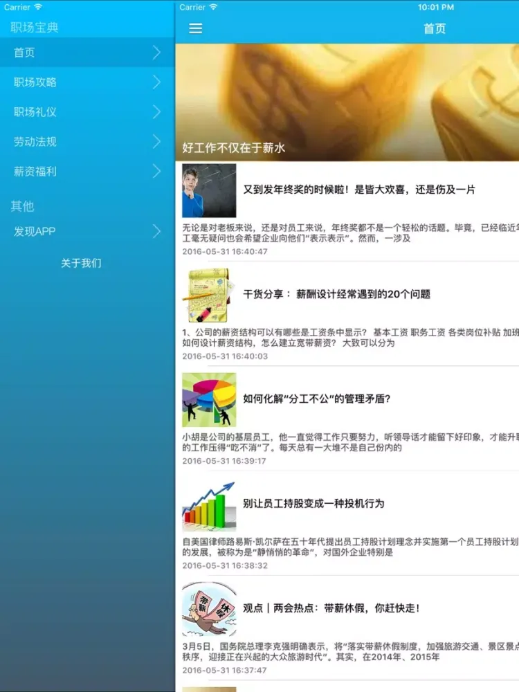Viewport: 519px width, 692px height.
Task: Open 两会热点 带薪休假 article title
Action: (x=331, y=608)
